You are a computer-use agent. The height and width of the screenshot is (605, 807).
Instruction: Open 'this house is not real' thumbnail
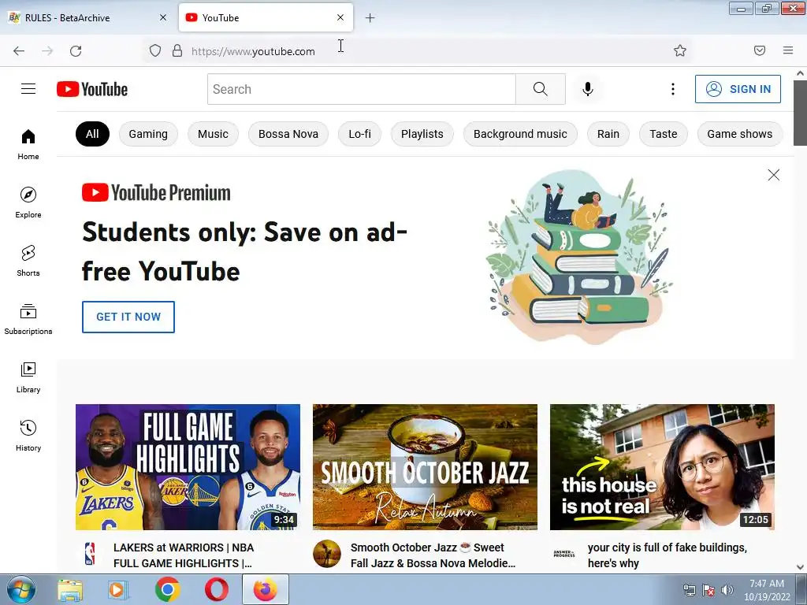pos(662,467)
